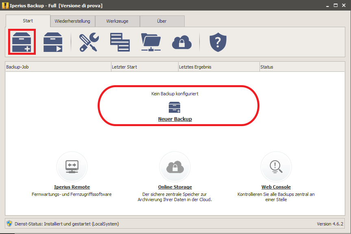Click the Online Storage round cloud icon
351x234 pixels.
[x=175, y=167]
